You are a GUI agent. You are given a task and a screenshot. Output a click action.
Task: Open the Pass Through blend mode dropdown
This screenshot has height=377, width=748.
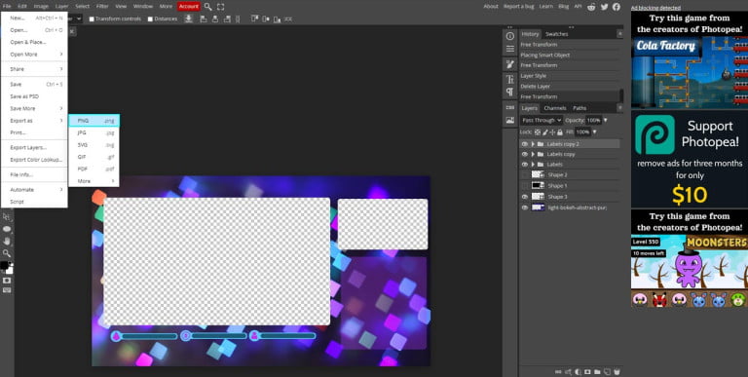pos(542,120)
